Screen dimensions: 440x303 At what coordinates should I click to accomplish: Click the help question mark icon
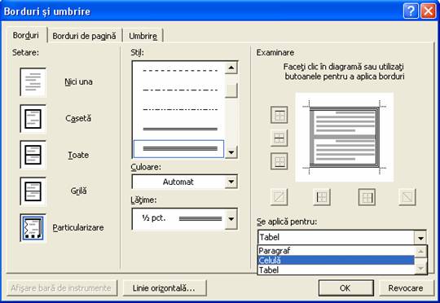411,11
